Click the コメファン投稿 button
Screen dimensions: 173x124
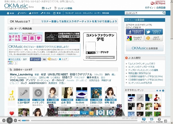(x=84, y=113)
